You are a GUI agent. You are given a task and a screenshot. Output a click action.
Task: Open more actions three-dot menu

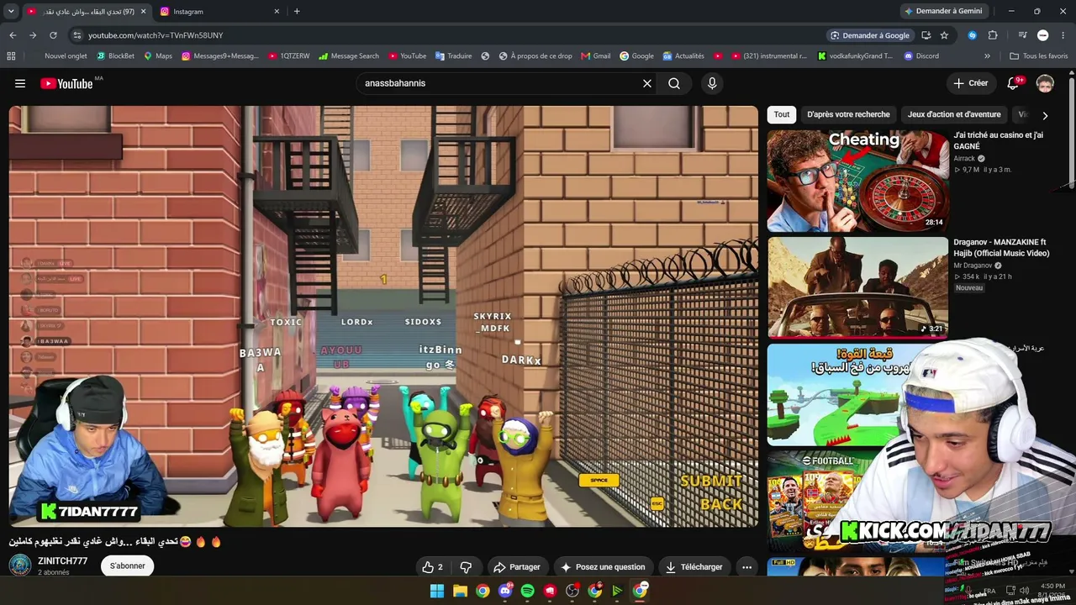tap(746, 567)
